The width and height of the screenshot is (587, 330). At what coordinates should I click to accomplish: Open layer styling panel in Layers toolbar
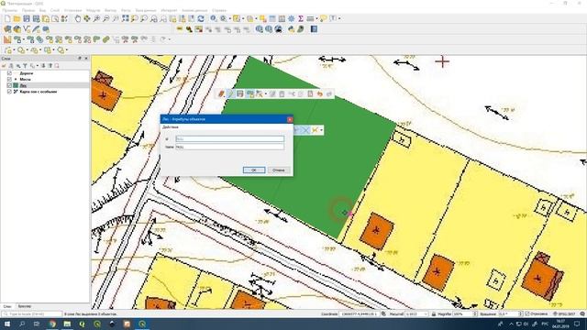click(5, 66)
